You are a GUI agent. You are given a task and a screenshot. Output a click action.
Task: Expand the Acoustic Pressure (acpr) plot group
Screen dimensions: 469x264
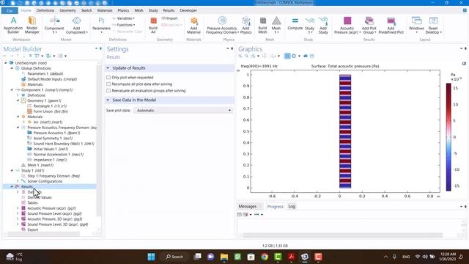pyautogui.click(x=18, y=208)
